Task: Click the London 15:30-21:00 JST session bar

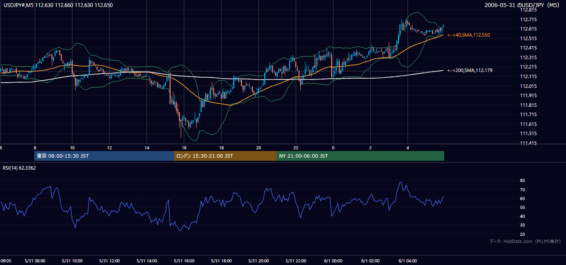Action: pos(225,156)
